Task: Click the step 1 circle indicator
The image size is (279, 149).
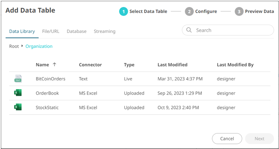Action: point(123,11)
